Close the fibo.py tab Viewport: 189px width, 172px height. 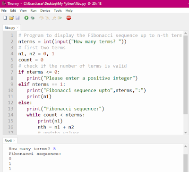click(x=17, y=27)
